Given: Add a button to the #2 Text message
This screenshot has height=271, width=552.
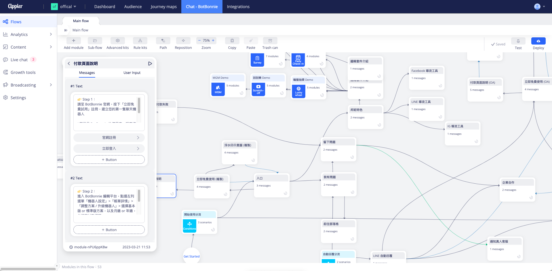Looking at the screenshot, I should (109, 230).
